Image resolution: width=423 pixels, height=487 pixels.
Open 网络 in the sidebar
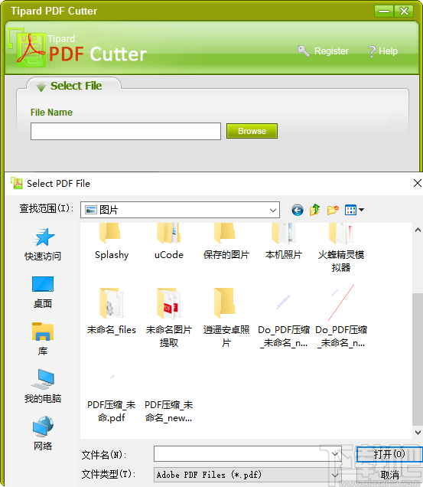43,433
